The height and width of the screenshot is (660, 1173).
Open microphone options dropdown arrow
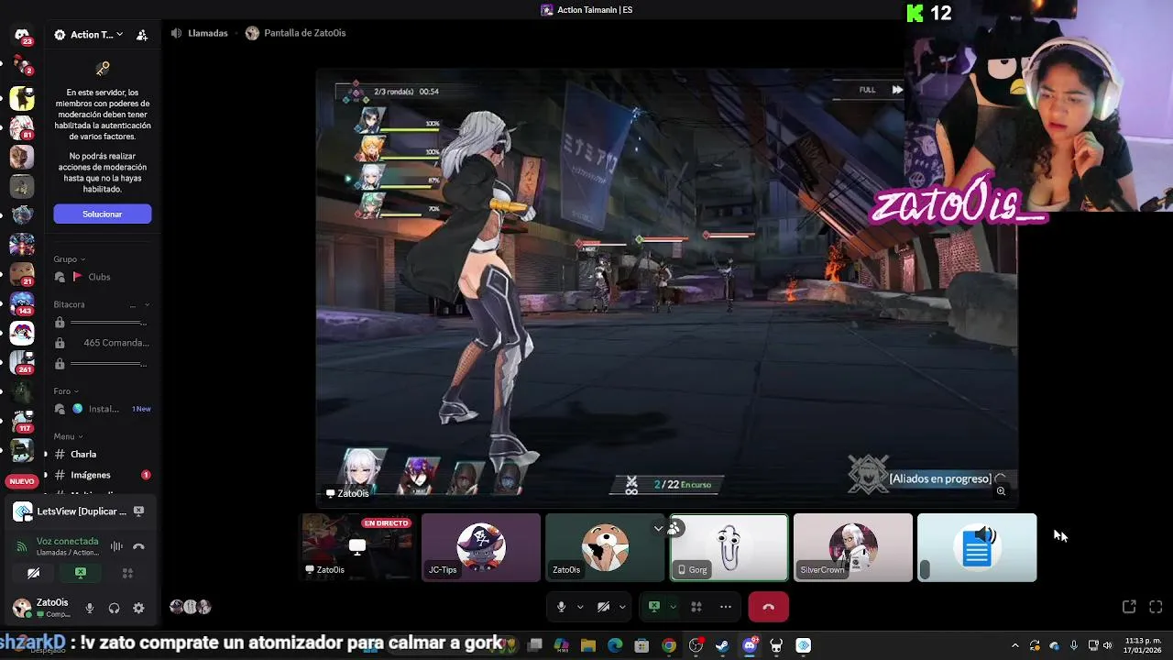[580, 607]
